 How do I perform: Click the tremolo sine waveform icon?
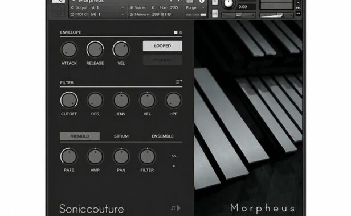[x=174, y=156]
